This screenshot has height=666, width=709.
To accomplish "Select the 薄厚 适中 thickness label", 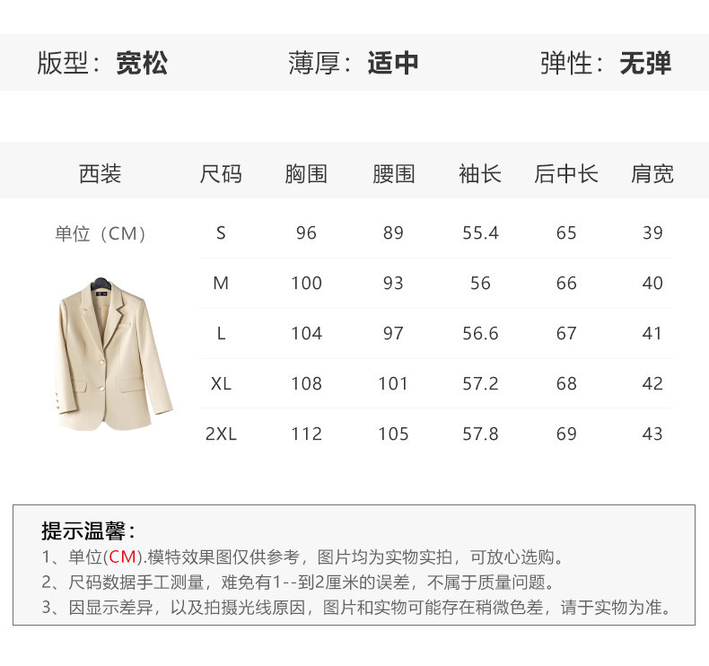I will pyautogui.click(x=354, y=63).
